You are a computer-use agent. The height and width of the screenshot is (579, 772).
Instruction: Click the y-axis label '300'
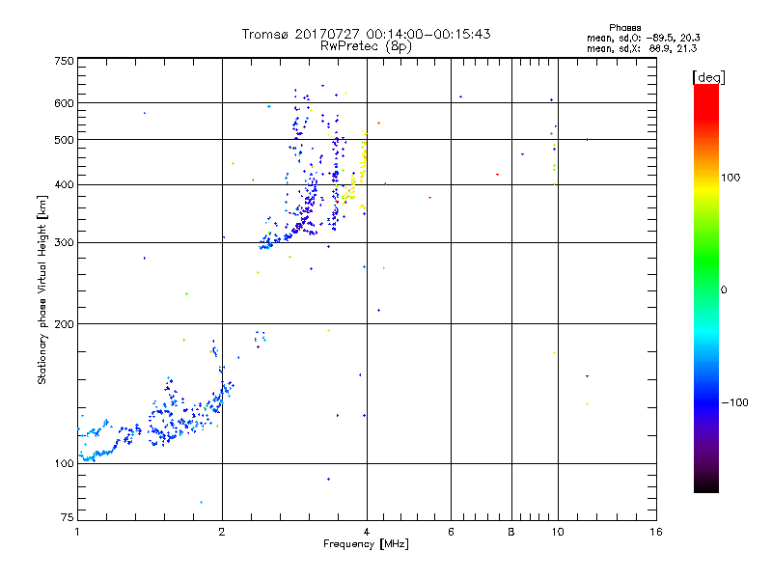pos(65,243)
